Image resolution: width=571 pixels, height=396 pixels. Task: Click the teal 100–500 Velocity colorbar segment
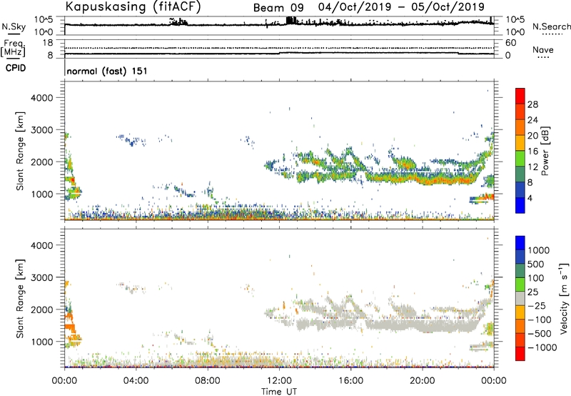pyautogui.click(x=520, y=271)
